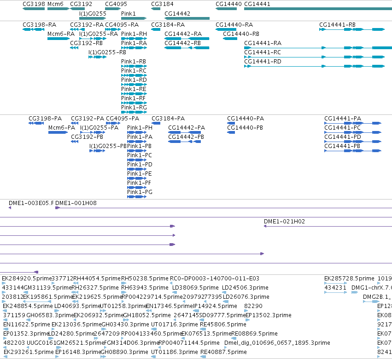Select protein CG3198-PA
Screen dimensions: 392x359
point(45,118)
